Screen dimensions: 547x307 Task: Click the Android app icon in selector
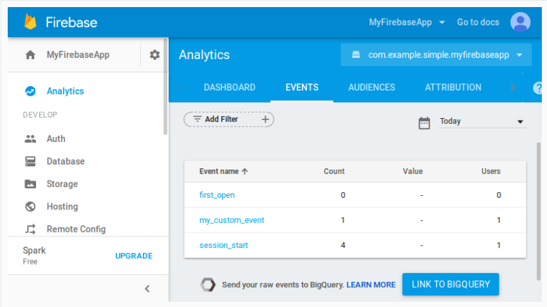[x=356, y=55]
